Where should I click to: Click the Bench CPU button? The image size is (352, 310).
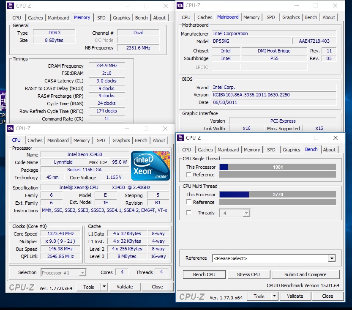[x=204, y=274]
